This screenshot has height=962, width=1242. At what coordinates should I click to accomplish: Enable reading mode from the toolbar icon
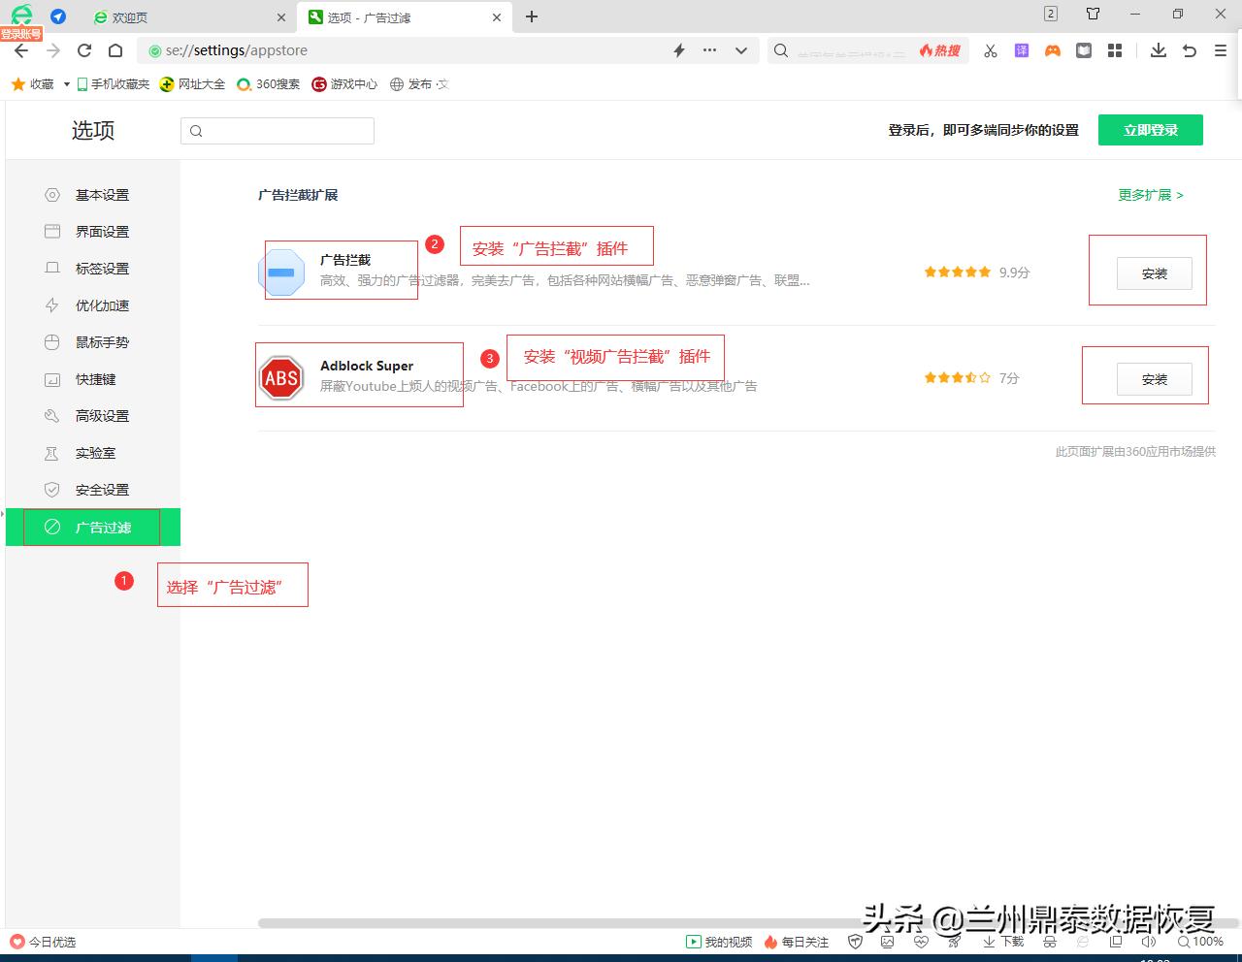[x=1083, y=49]
